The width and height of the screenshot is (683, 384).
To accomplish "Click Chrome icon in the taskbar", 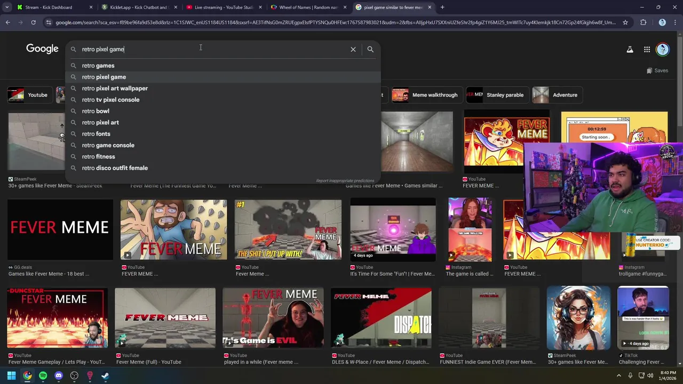I will (27, 375).
